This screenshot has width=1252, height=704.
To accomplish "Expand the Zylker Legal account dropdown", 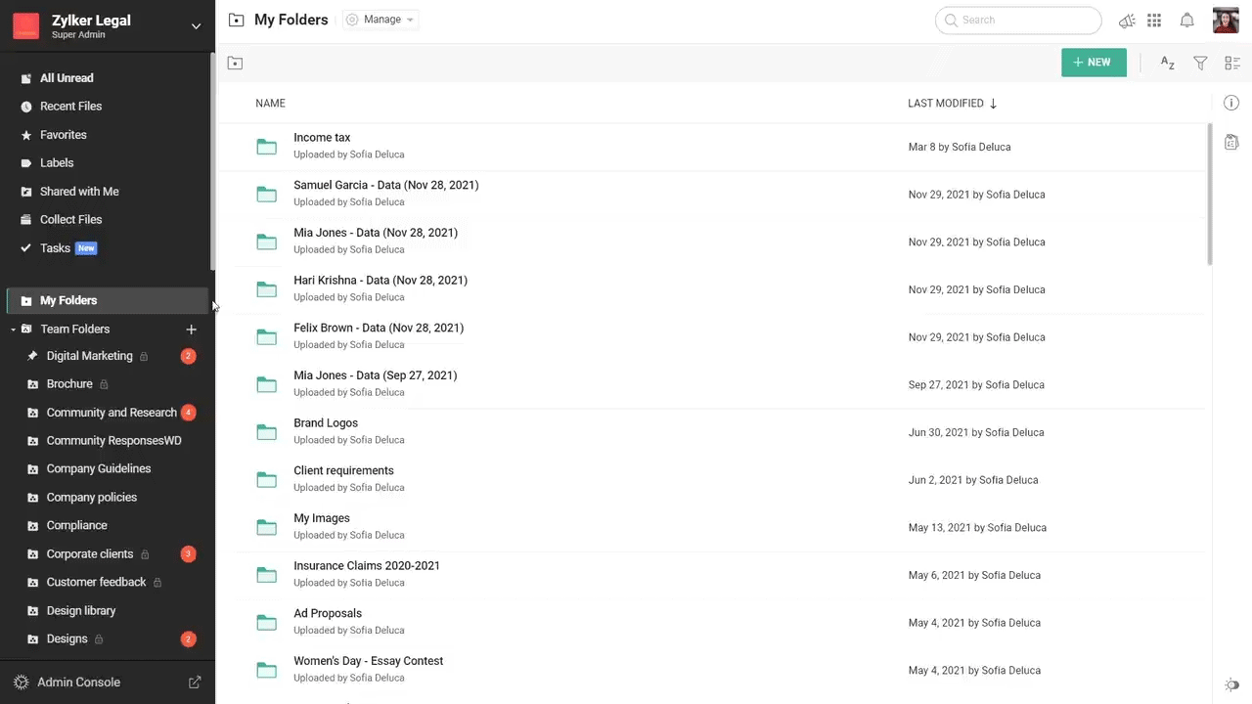I will (196, 26).
